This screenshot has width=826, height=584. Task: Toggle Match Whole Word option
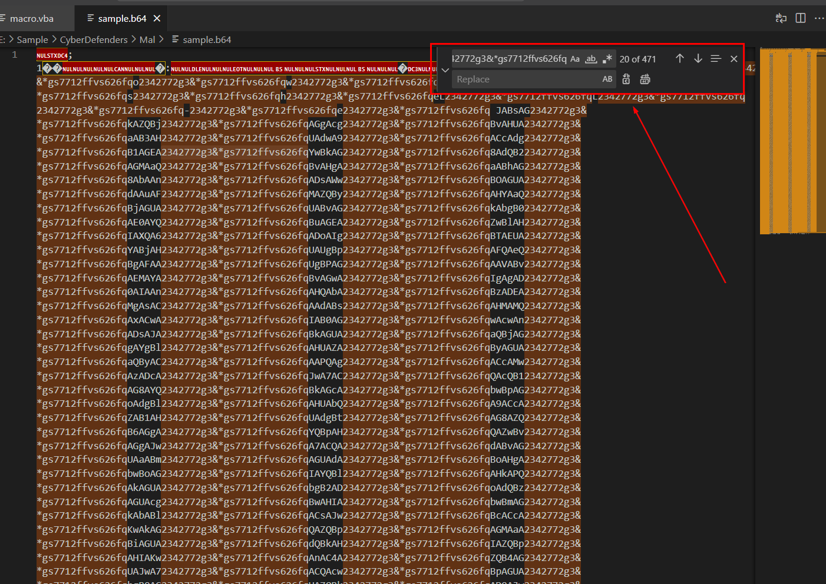tap(591, 59)
